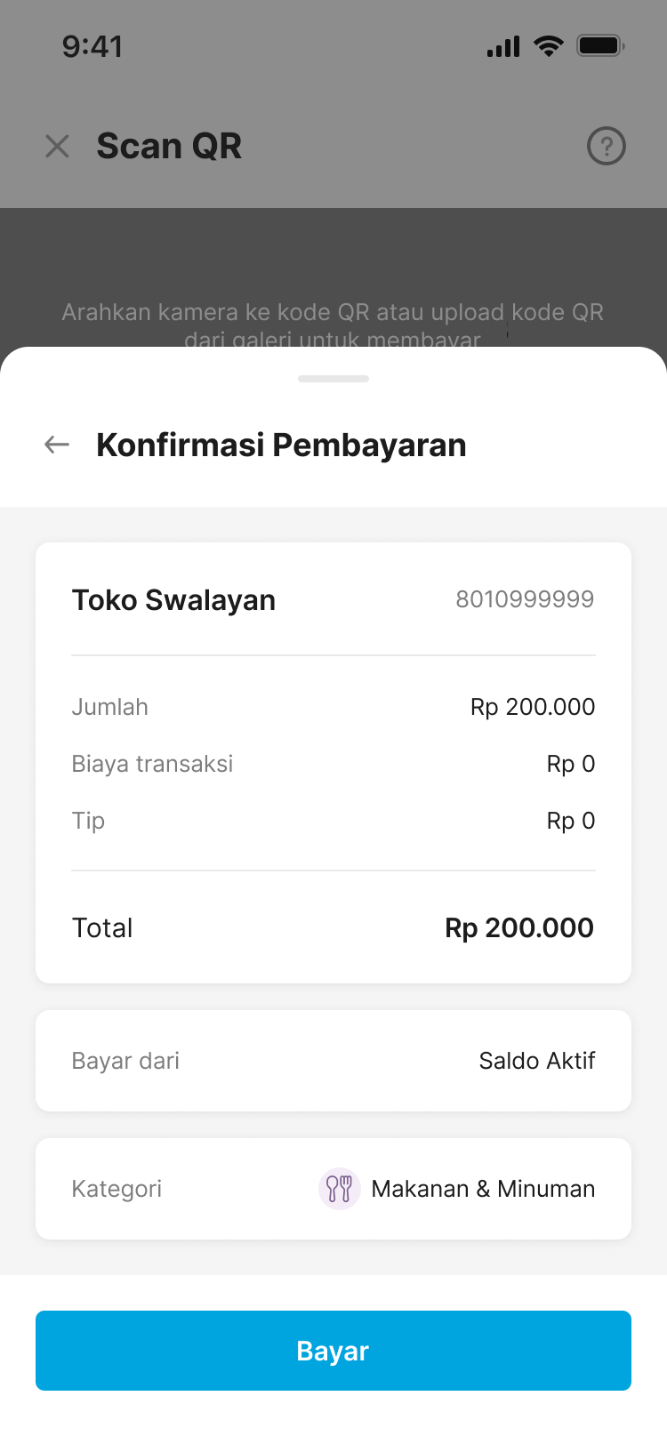
Task: Tap the Konfirmasi Pembayaran title
Action: tap(281, 445)
